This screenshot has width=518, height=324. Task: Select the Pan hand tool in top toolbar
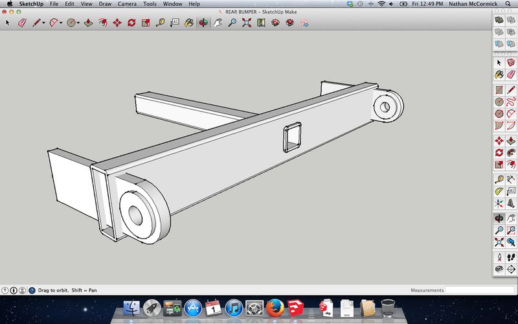(x=218, y=23)
